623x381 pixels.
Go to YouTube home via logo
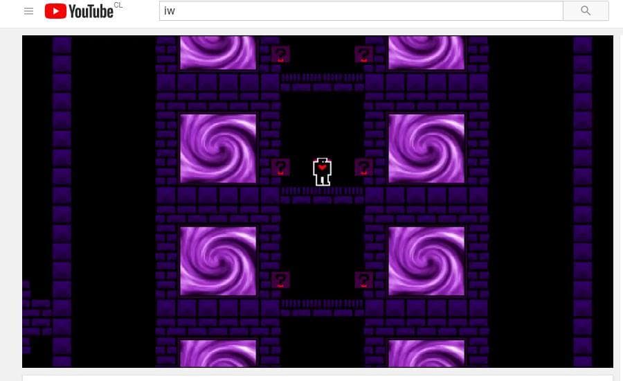point(79,11)
